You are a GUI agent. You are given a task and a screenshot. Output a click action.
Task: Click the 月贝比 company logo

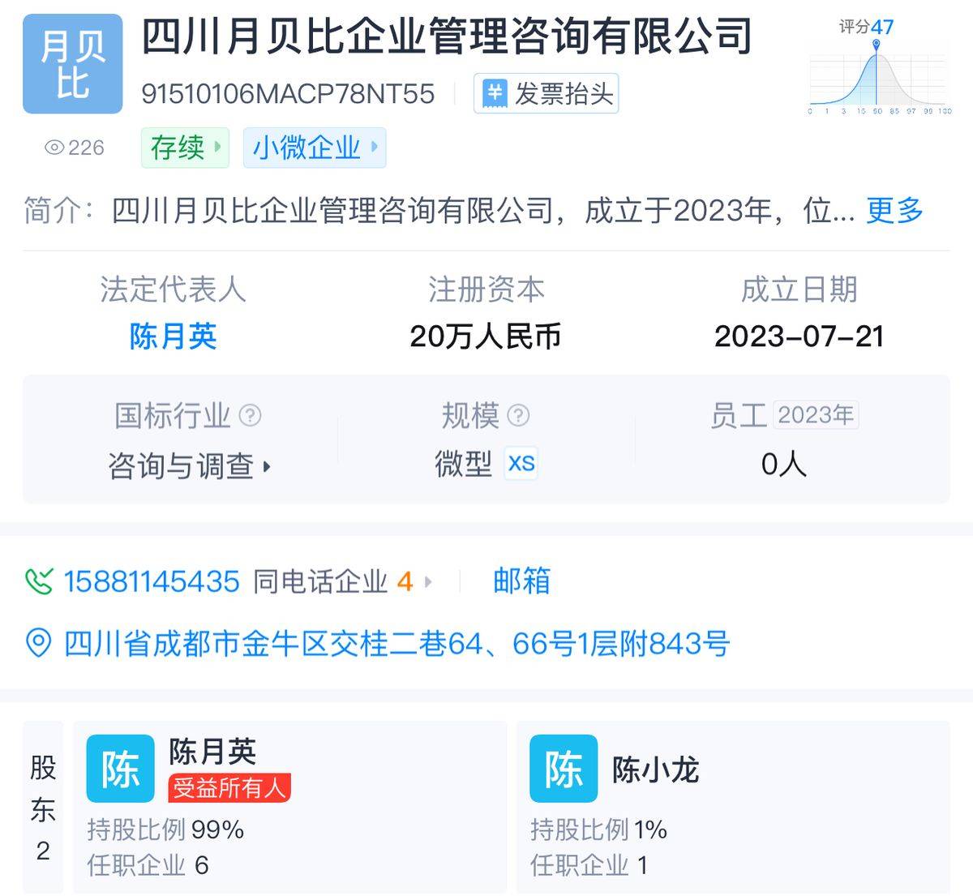(72, 64)
